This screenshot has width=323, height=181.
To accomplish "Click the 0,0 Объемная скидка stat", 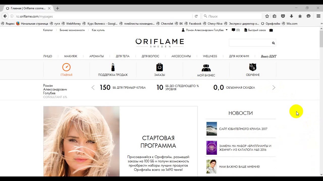I will (234, 87).
